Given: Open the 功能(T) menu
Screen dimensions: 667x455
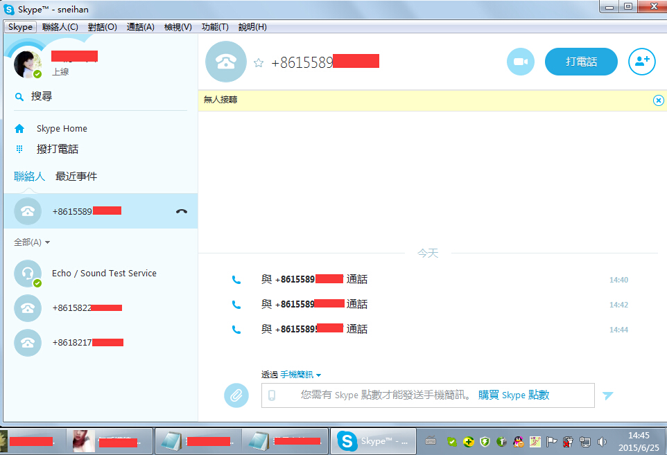Looking at the screenshot, I should click(215, 27).
